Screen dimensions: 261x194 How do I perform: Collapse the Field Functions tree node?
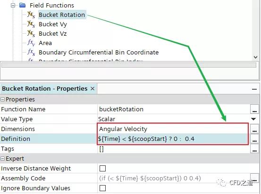coord(13,6)
